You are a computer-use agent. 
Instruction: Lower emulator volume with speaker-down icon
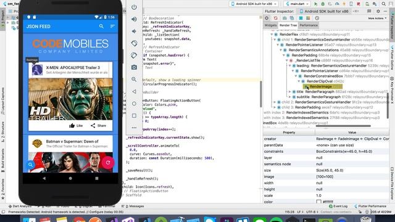(x=134, y=31)
